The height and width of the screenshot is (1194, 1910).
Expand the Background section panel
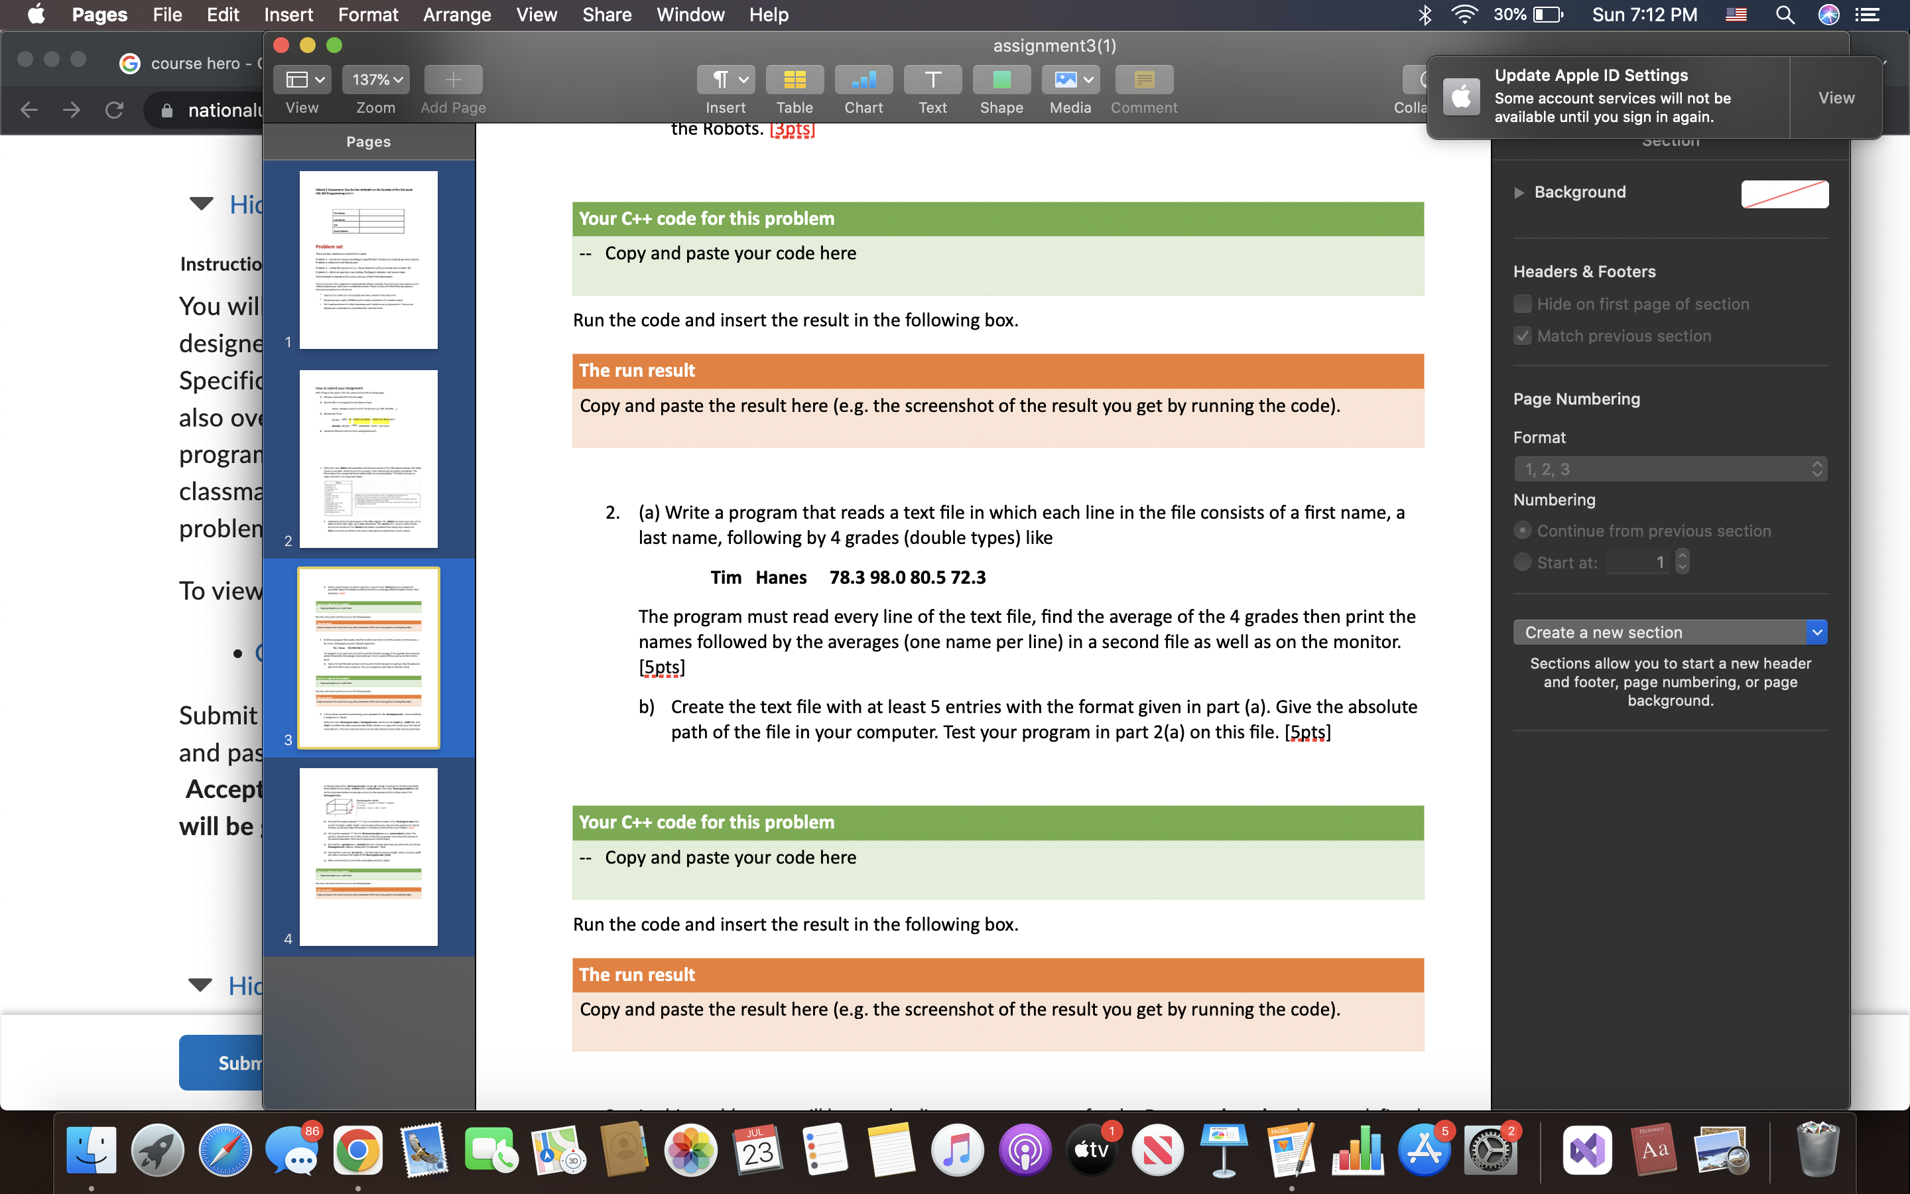pyautogui.click(x=1517, y=191)
